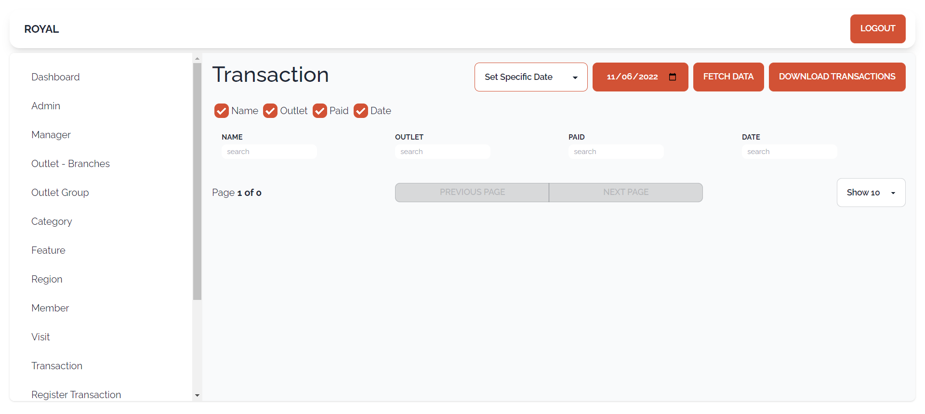Focus the NAME search field

[269, 152]
